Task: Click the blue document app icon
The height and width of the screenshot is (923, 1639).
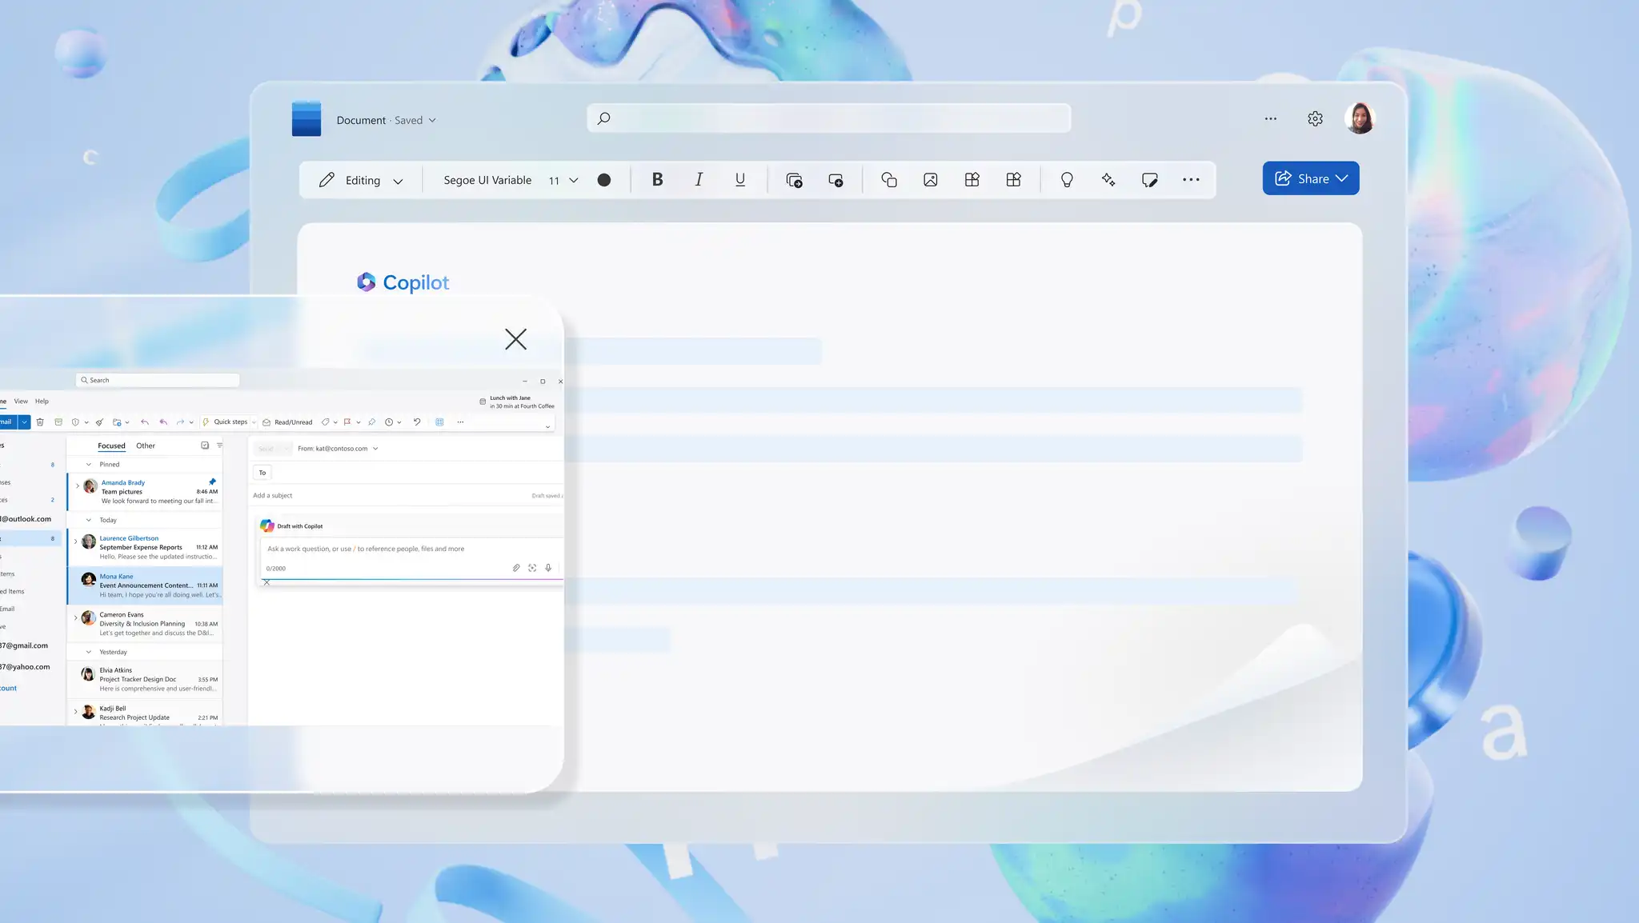Action: (307, 118)
